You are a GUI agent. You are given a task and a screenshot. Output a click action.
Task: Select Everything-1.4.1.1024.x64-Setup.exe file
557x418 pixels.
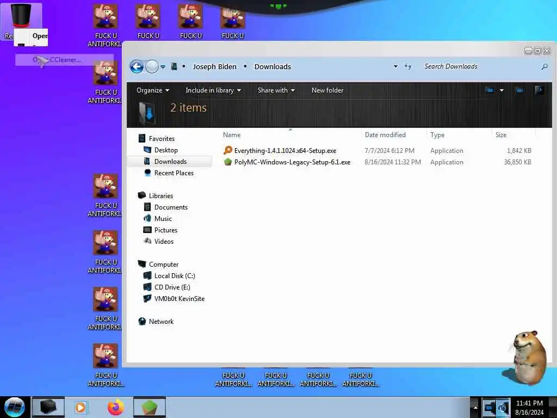click(x=285, y=151)
